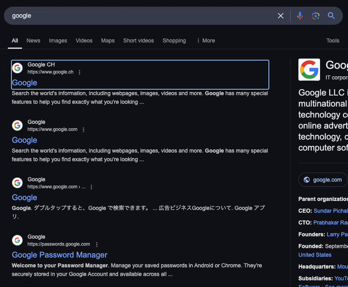This screenshot has height=287, width=348.
Task: Switch to the News tab
Action: click(33, 41)
